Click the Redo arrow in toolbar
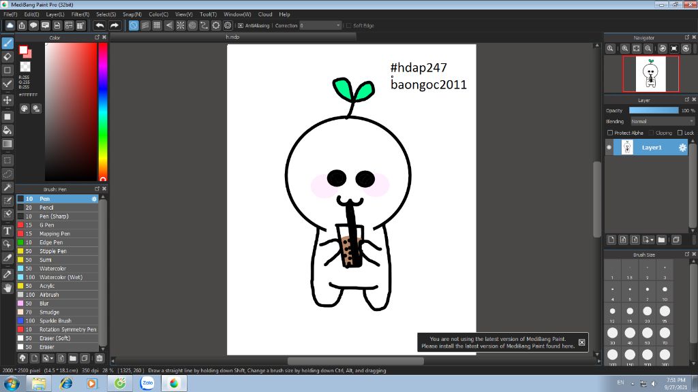Screen dimensions: 698x392 point(115,25)
